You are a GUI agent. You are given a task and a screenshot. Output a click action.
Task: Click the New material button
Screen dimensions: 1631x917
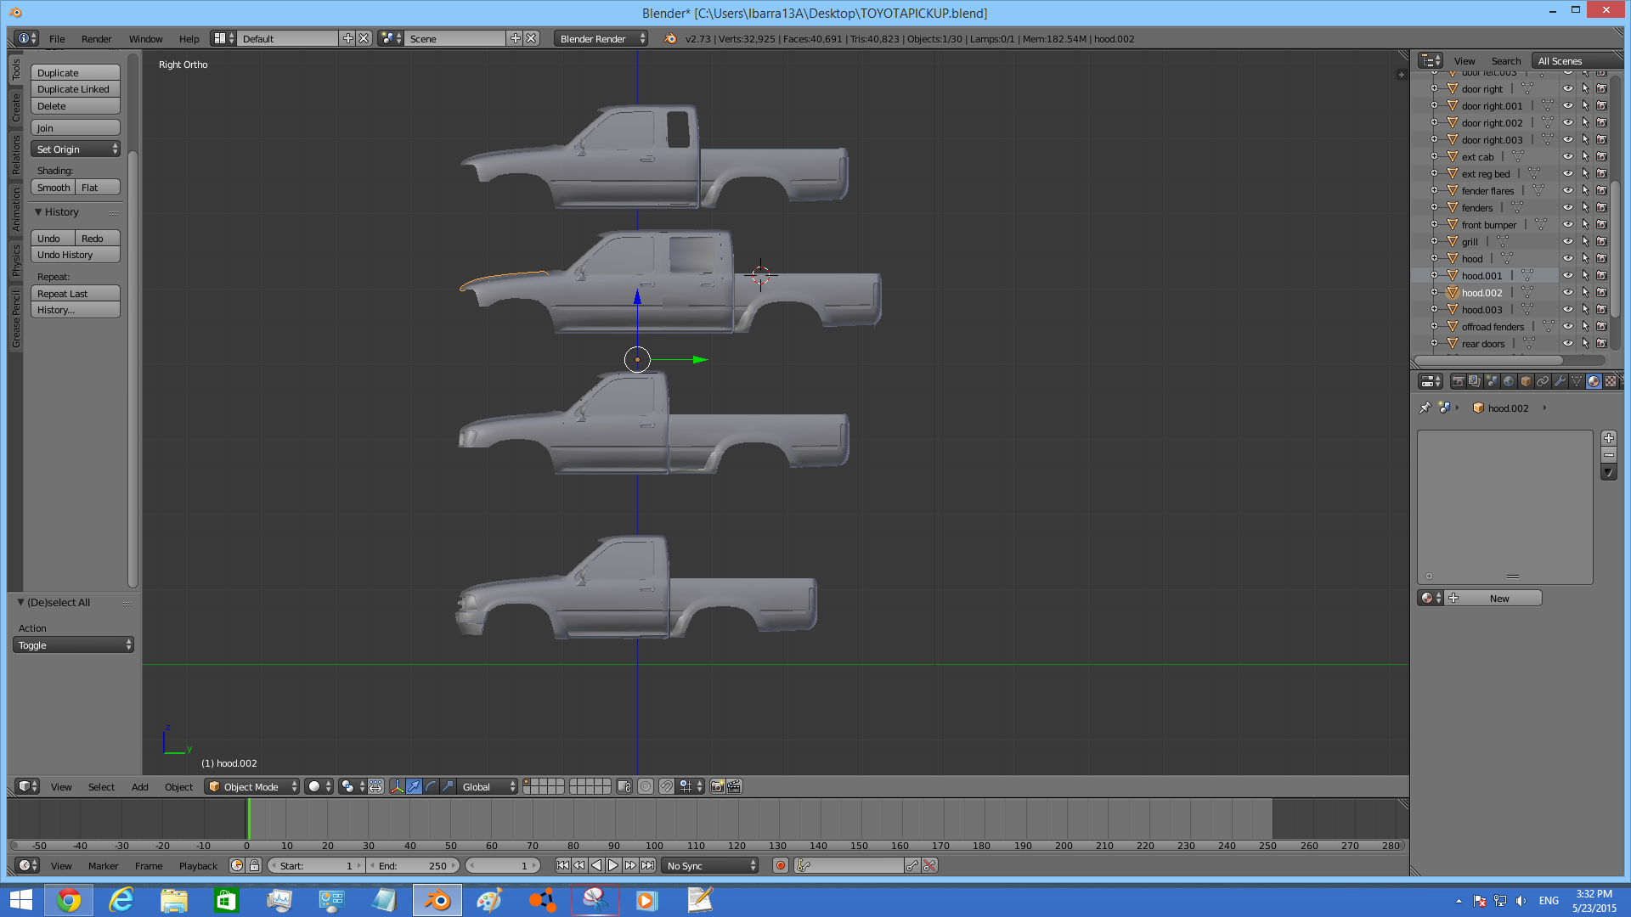[x=1498, y=599]
